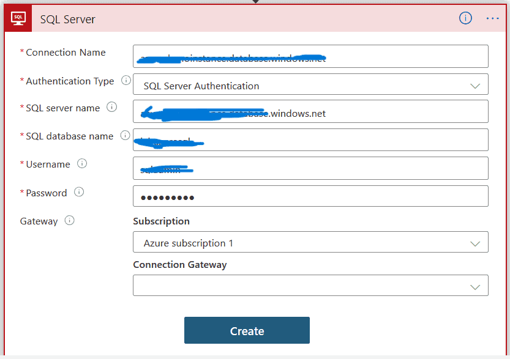
Task: Click the SQL Server title text
Action: (x=67, y=20)
